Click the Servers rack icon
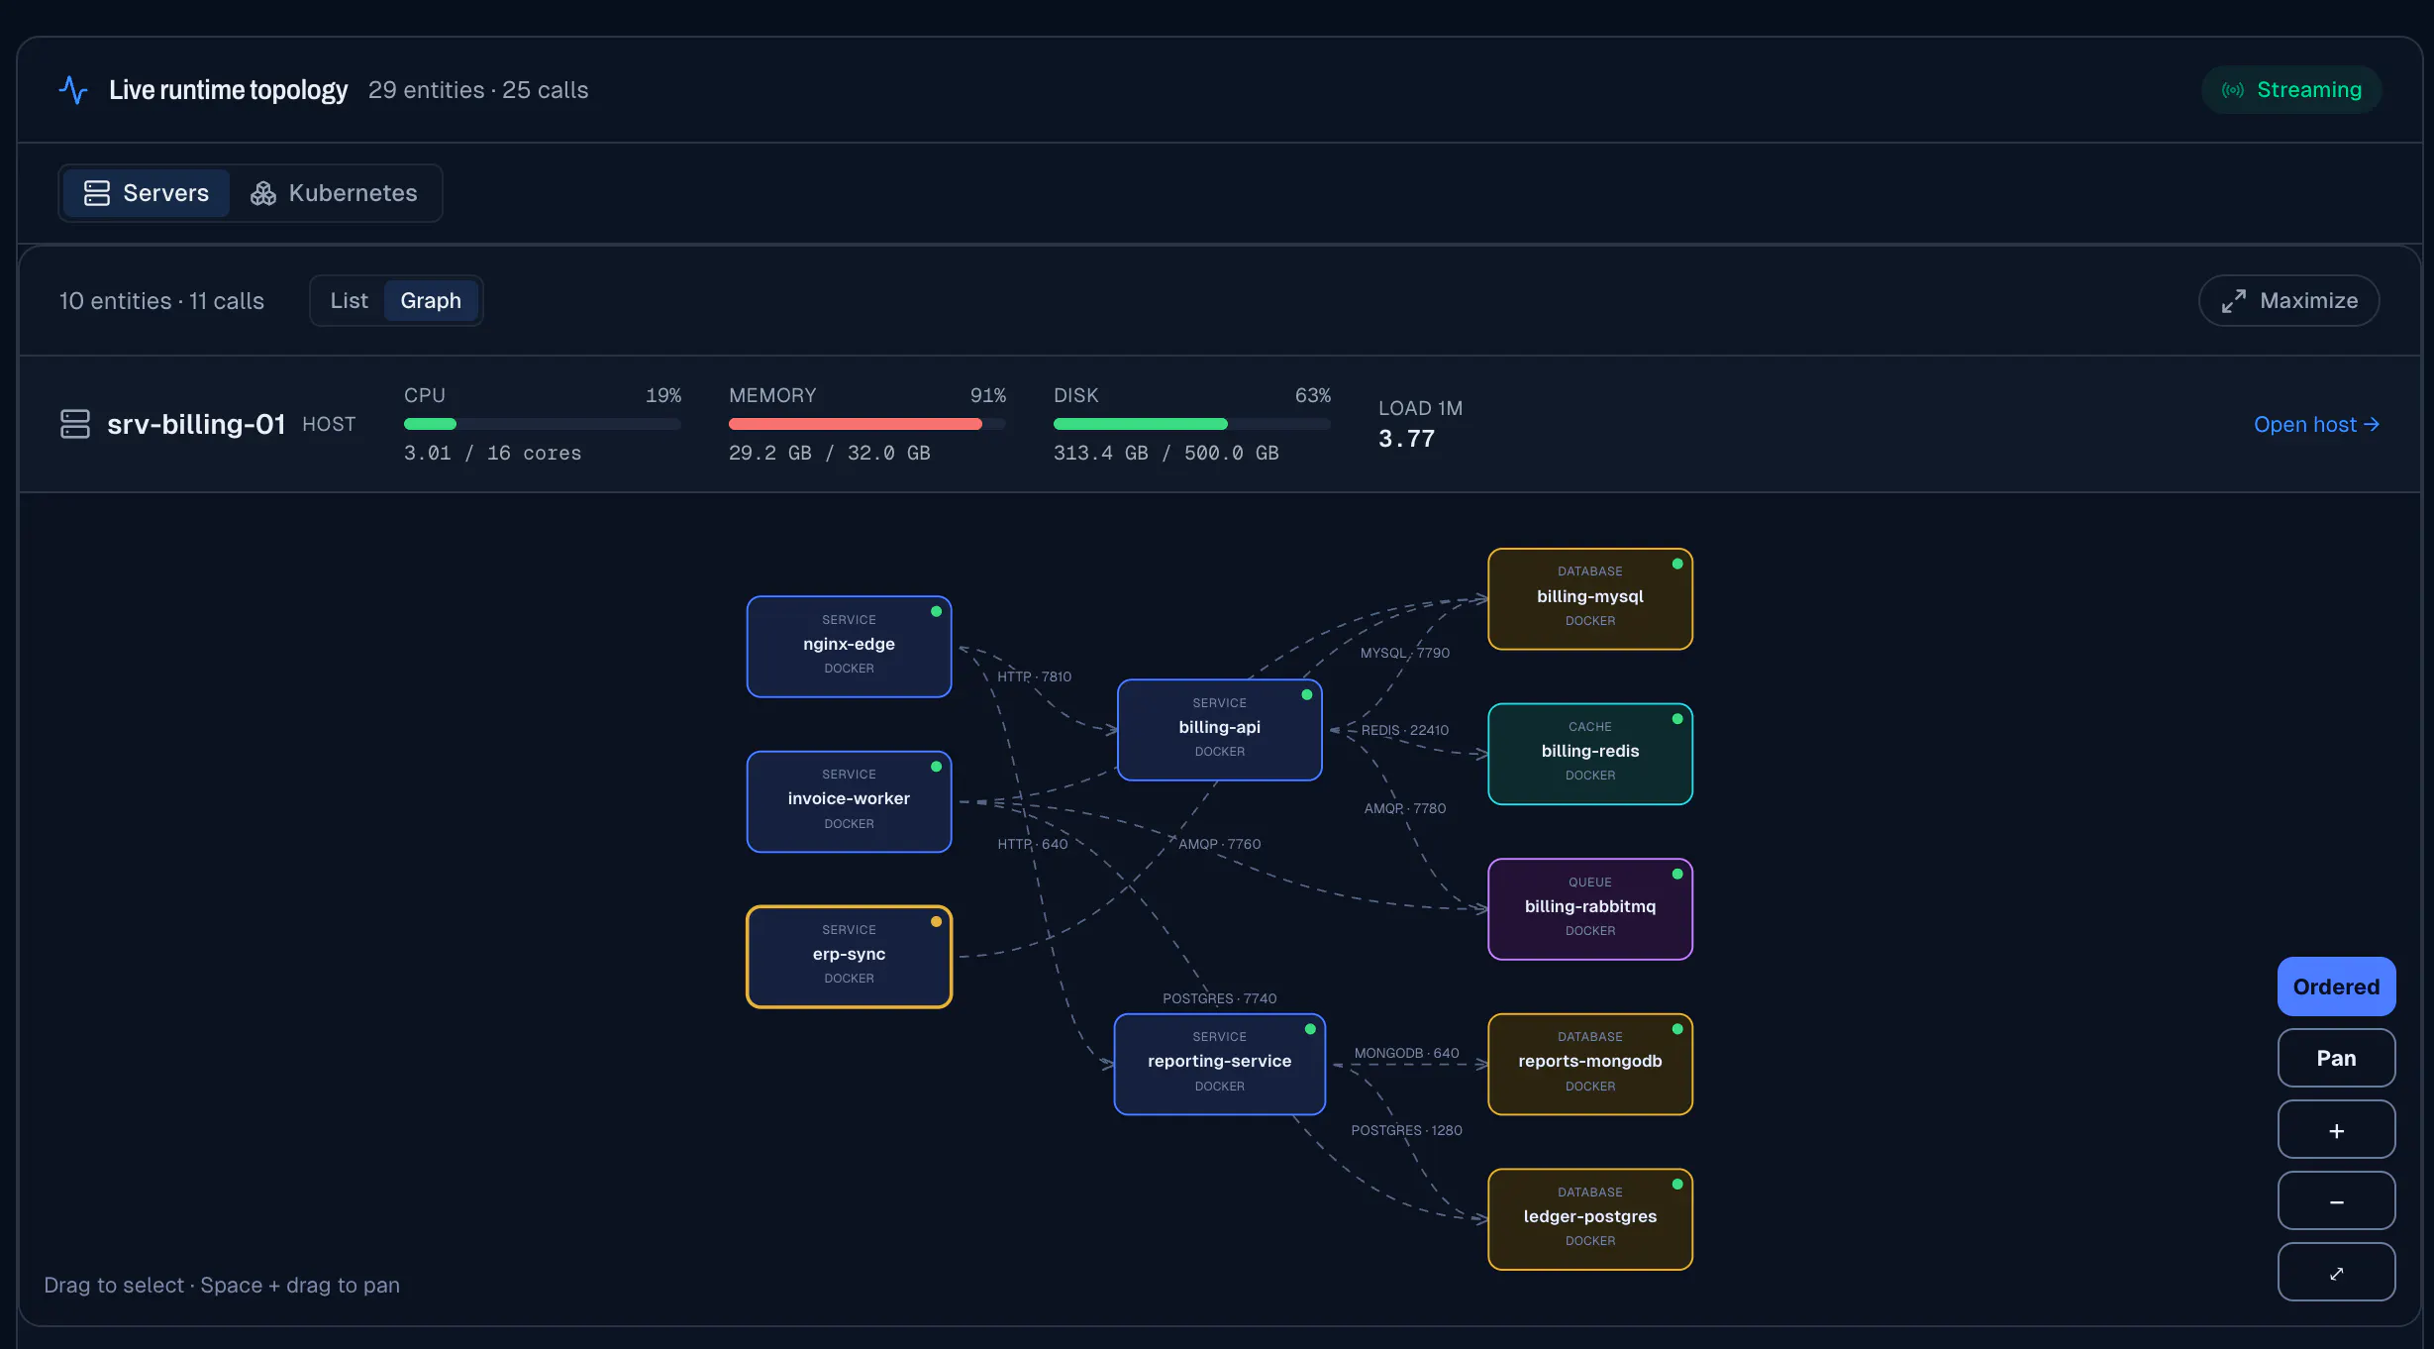The image size is (2434, 1349). pyautogui.click(x=97, y=193)
